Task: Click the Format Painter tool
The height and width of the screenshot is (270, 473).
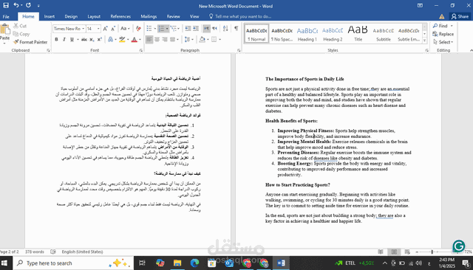Action: coord(30,42)
